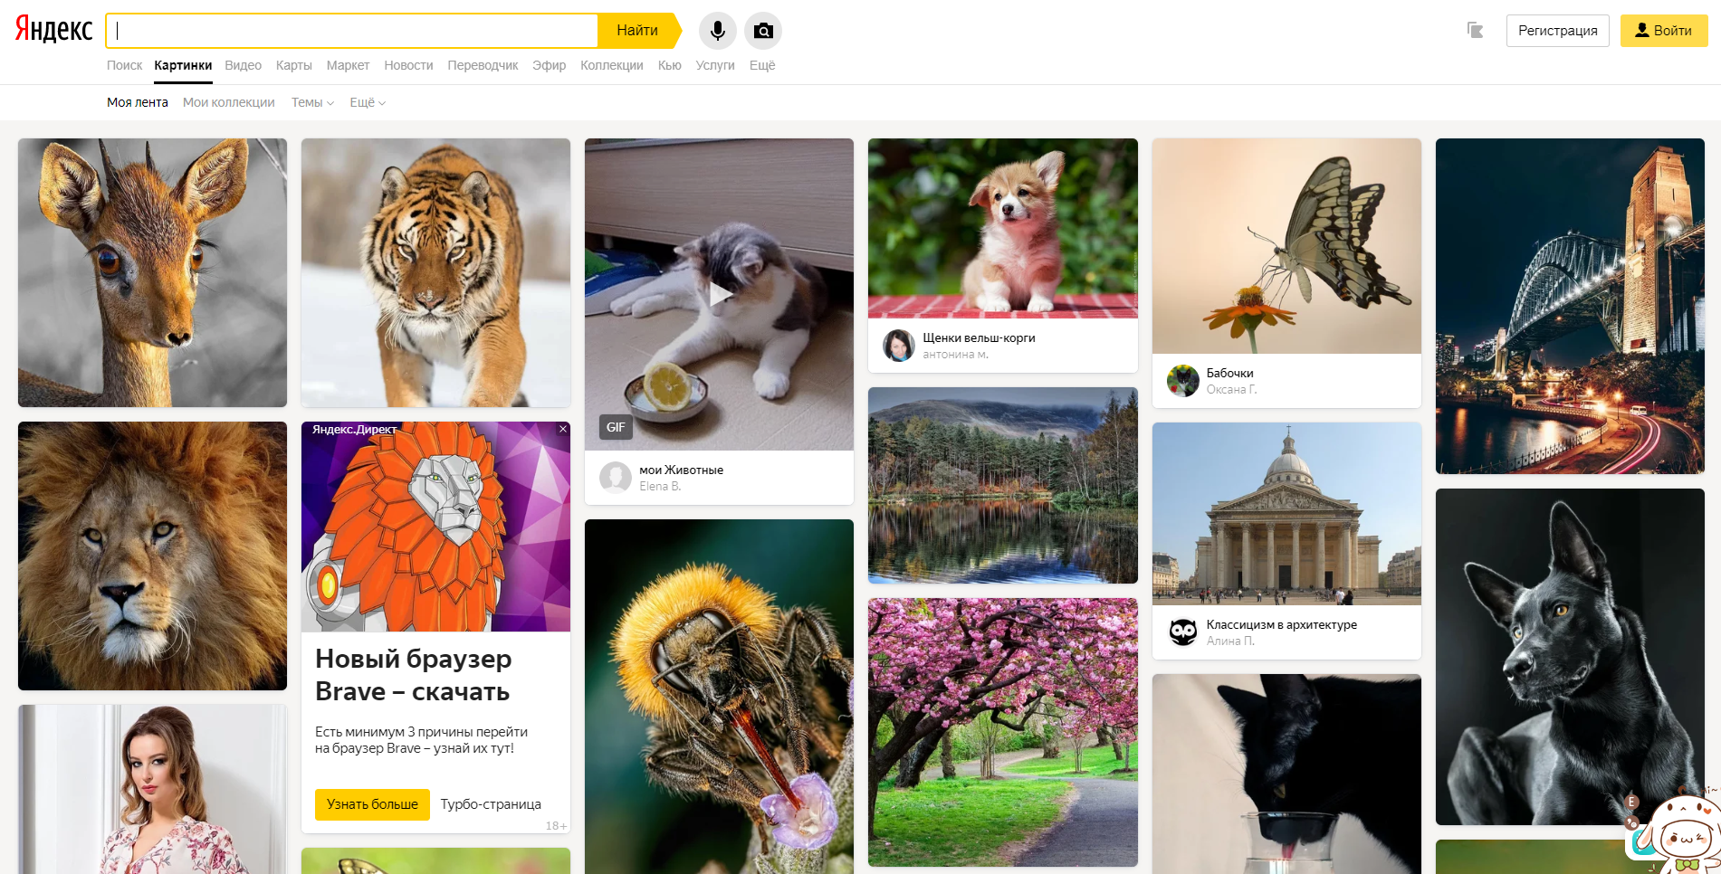The width and height of the screenshot is (1721, 874).
Task: Open Алина П. owl avatar
Action: (x=1183, y=632)
